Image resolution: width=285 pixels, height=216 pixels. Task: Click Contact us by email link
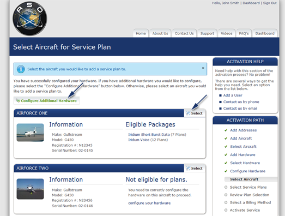click(x=240, y=109)
